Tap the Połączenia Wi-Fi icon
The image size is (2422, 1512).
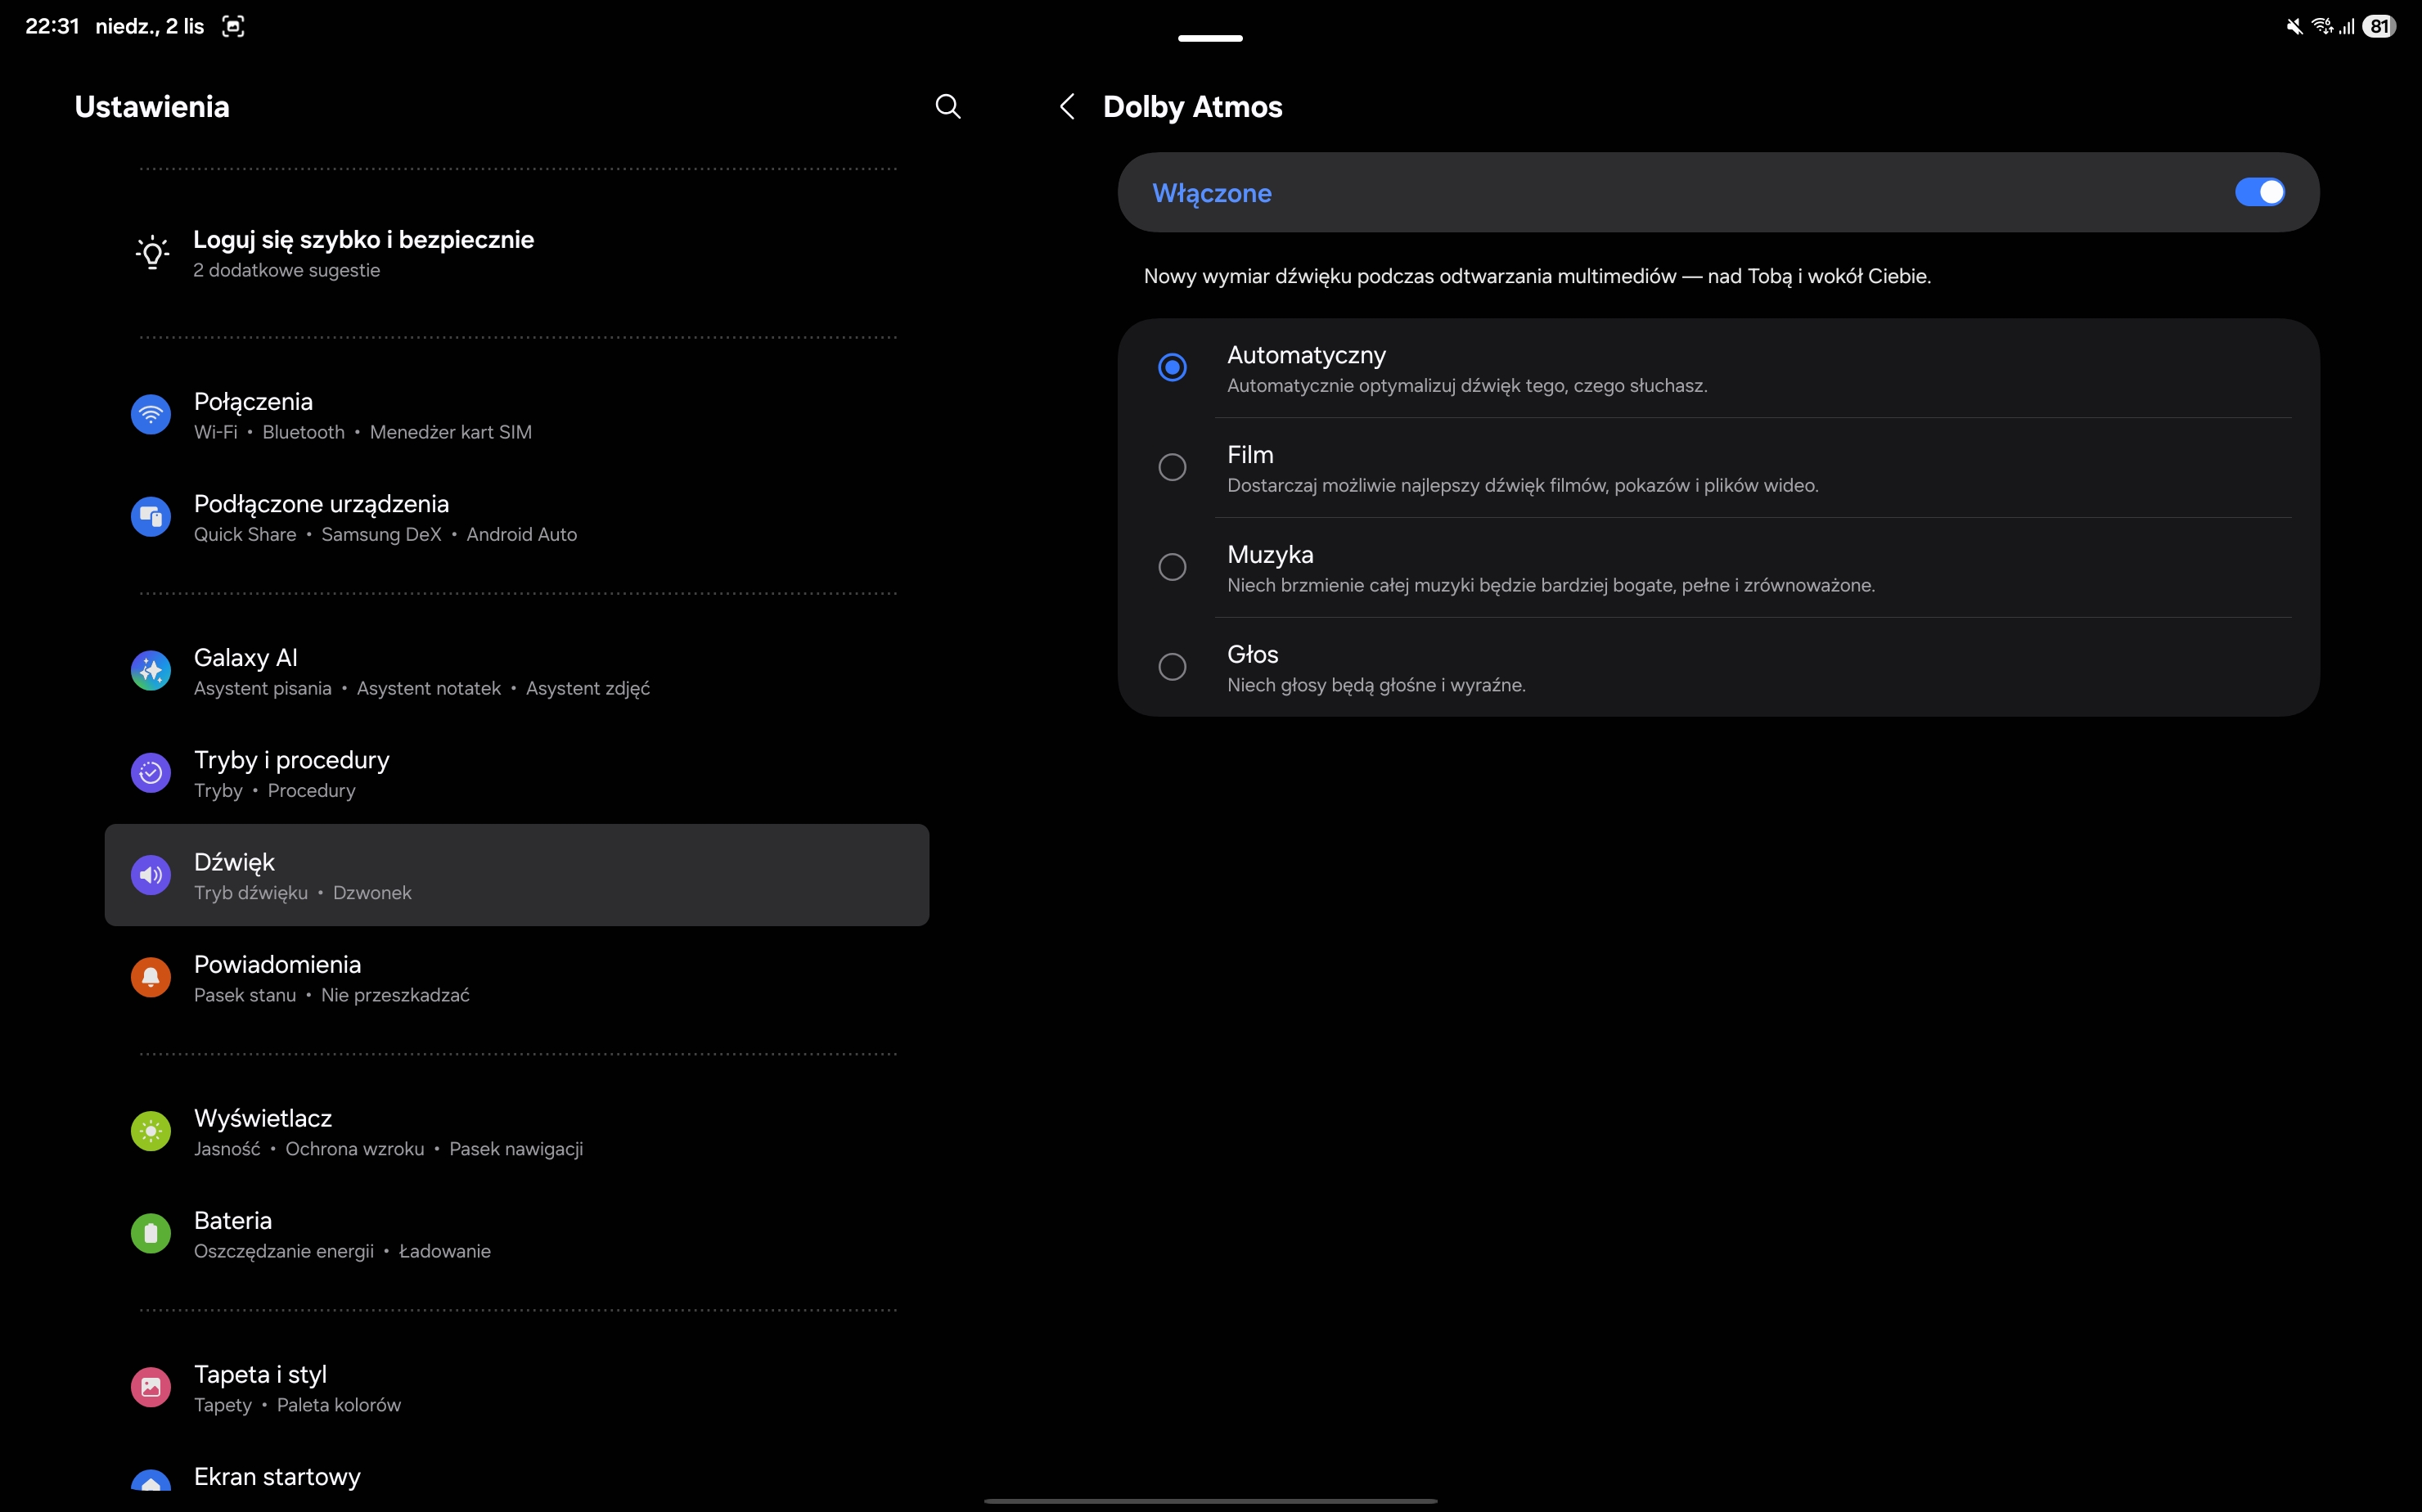151,414
